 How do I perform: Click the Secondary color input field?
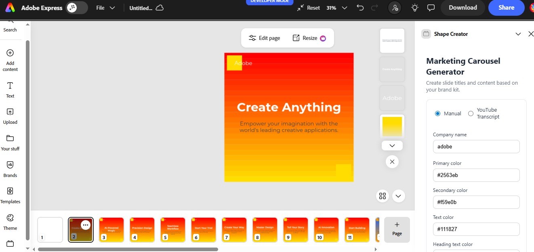(476, 202)
